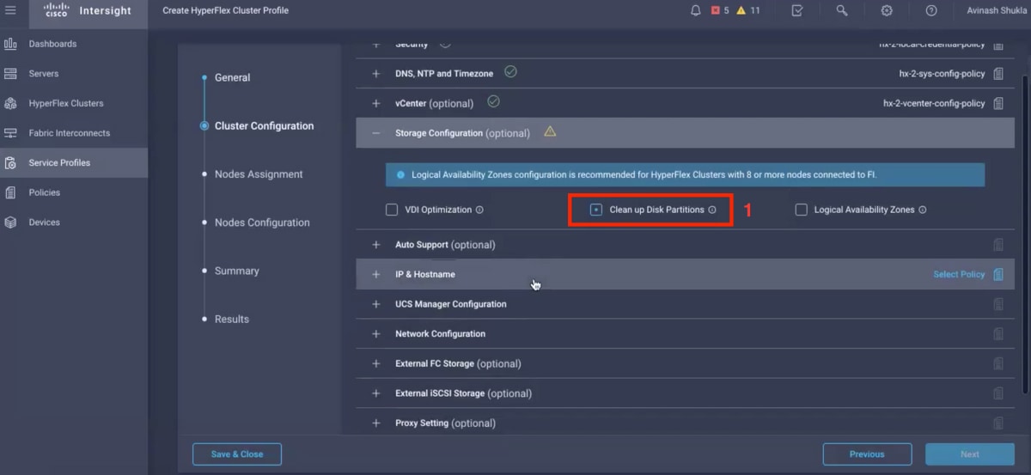This screenshot has height=475, width=1031.
Task: Click the HyperFlex Clusters sidebar icon
Action: click(x=10, y=103)
